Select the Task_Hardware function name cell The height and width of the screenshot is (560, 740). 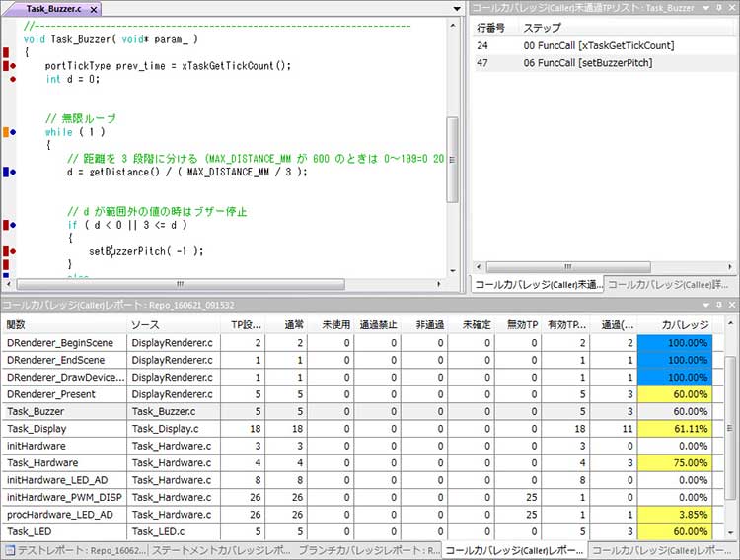point(65,462)
